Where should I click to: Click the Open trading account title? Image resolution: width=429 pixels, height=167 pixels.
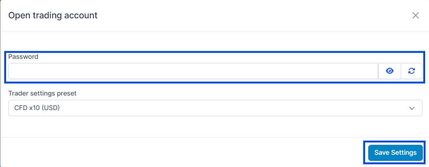(53, 15)
